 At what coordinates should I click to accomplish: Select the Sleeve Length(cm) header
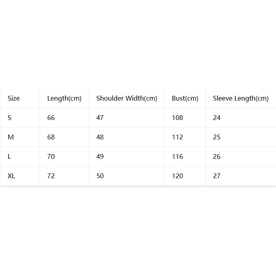(x=241, y=98)
